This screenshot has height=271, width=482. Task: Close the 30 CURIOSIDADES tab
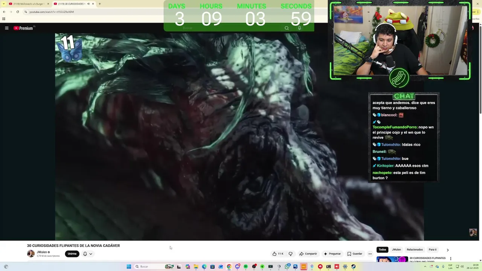tap(93, 4)
